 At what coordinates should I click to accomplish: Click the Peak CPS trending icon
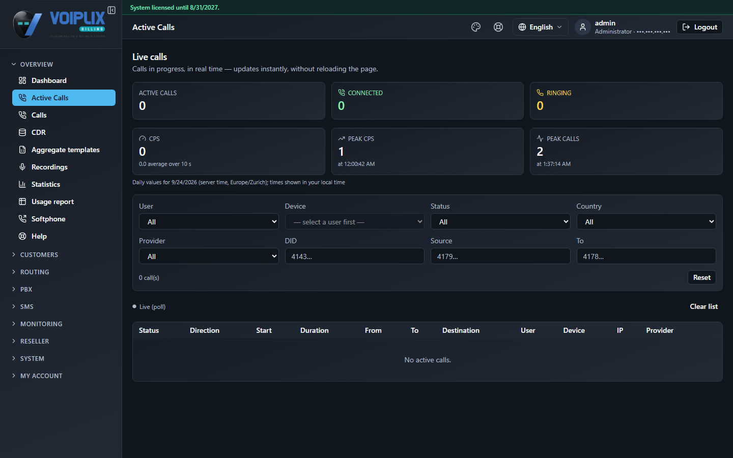tap(342, 138)
